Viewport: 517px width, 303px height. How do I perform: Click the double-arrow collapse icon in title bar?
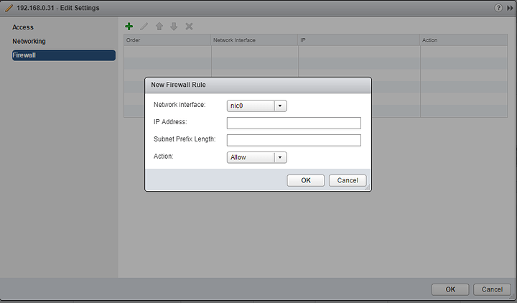[510, 8]
